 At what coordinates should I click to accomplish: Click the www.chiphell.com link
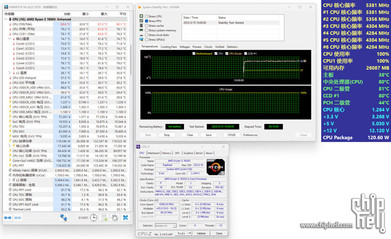326,225
